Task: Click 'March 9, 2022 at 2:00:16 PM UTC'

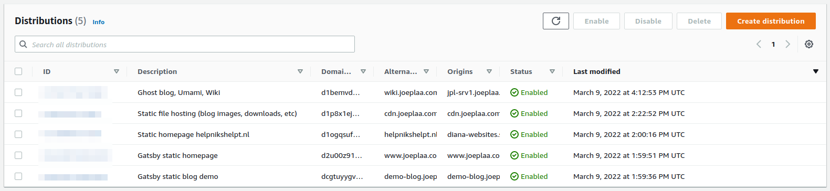Action: (629, 134)
